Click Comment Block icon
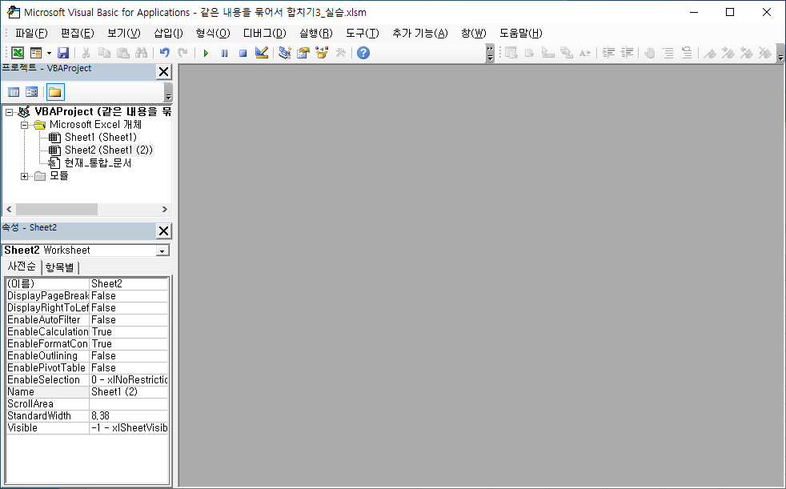This screenshot has width=786, height=489. point(668,53)
